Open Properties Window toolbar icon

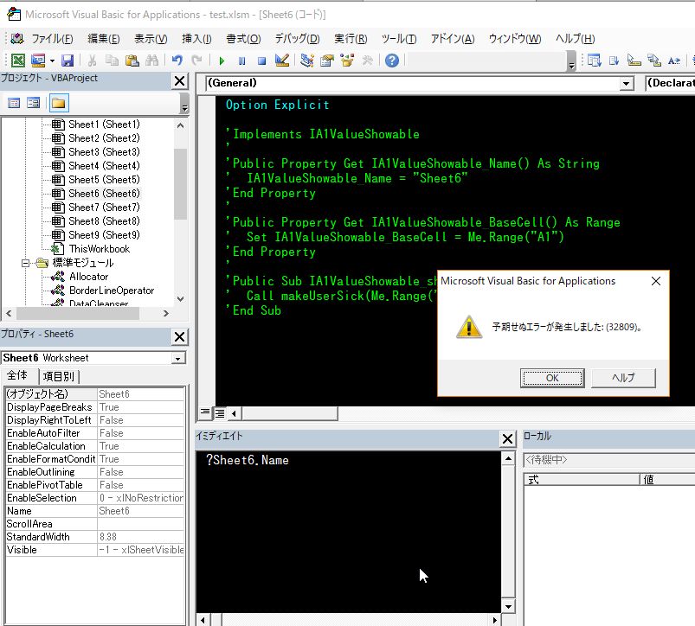(327, 60)
